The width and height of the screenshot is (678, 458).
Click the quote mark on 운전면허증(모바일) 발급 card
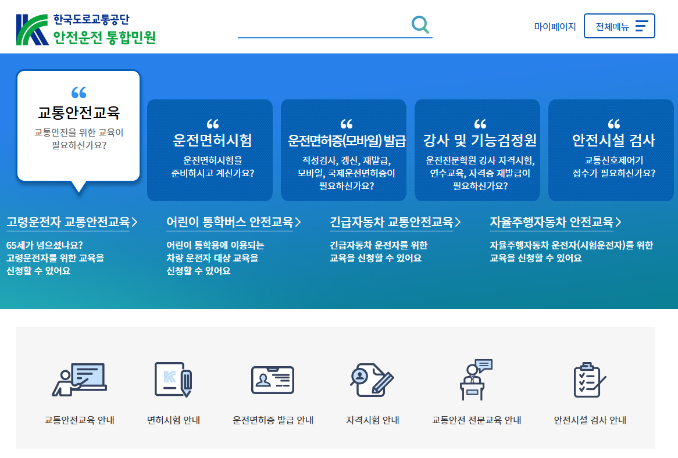347,124
